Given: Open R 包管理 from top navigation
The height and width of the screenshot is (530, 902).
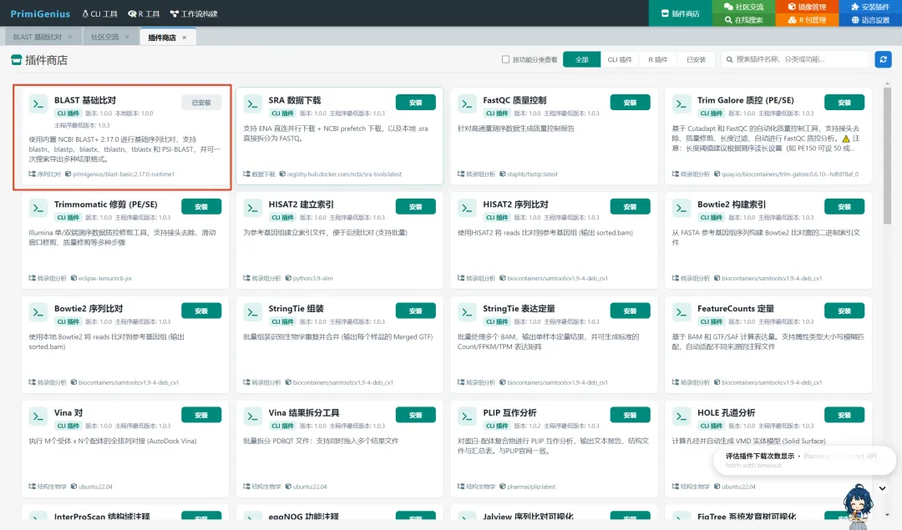Looking at the screenshot, I should pos(807,19).
